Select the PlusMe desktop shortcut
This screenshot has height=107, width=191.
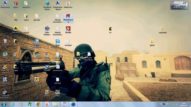point(47,68)
